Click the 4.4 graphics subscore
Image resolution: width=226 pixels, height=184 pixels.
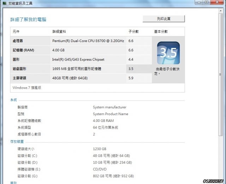click(x=131, y=59)
